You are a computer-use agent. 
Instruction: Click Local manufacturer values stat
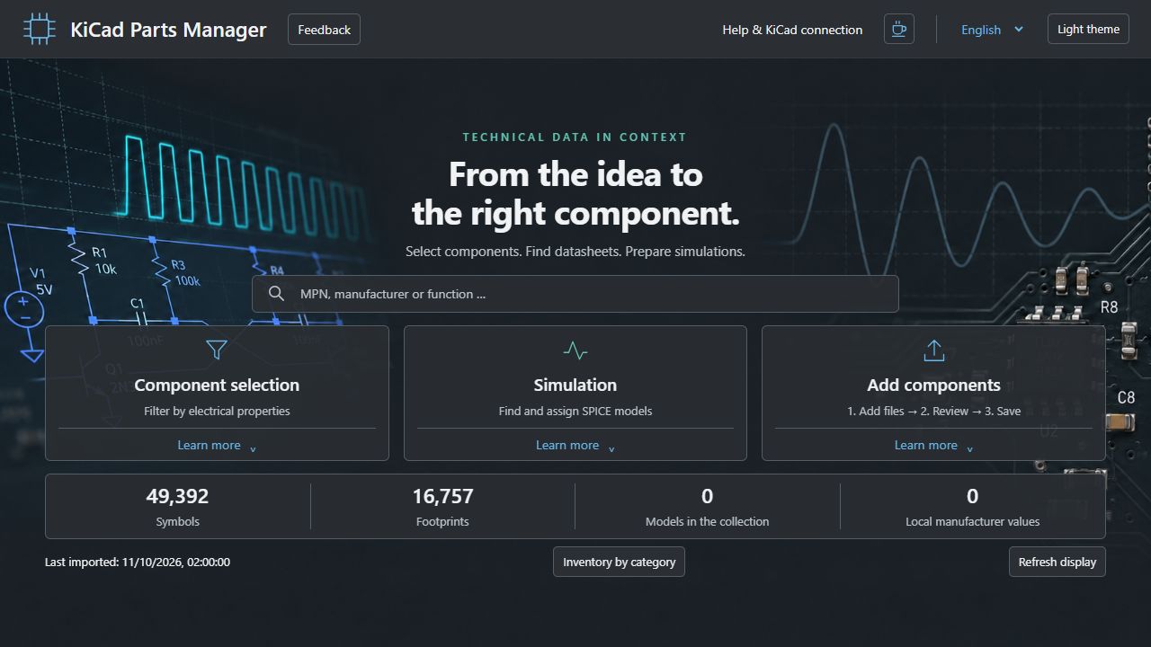972,507
